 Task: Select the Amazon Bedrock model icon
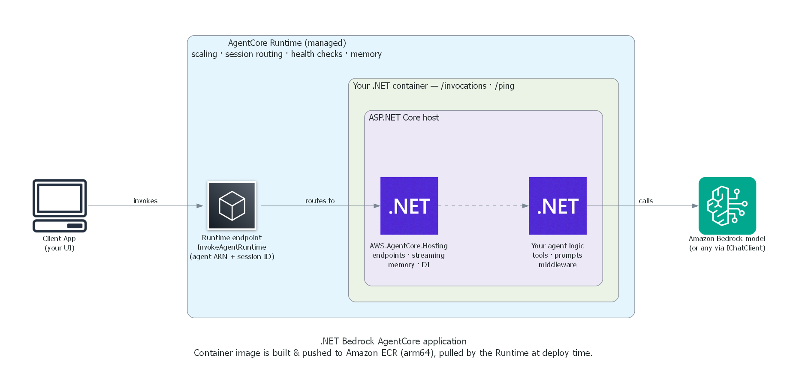pos(727,206)
